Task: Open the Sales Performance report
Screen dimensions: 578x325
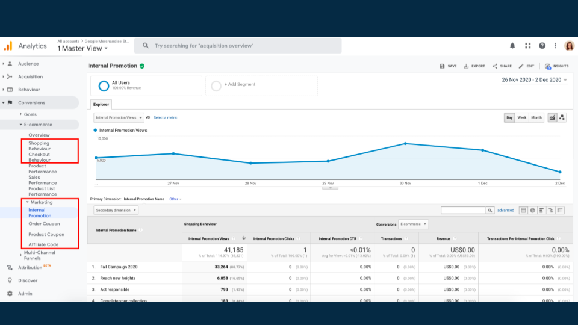Action: click(43, 180)
